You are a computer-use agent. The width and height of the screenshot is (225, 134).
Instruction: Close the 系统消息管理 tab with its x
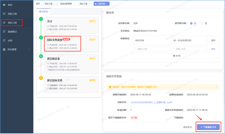pyautogui.click(x=74, y=4)
